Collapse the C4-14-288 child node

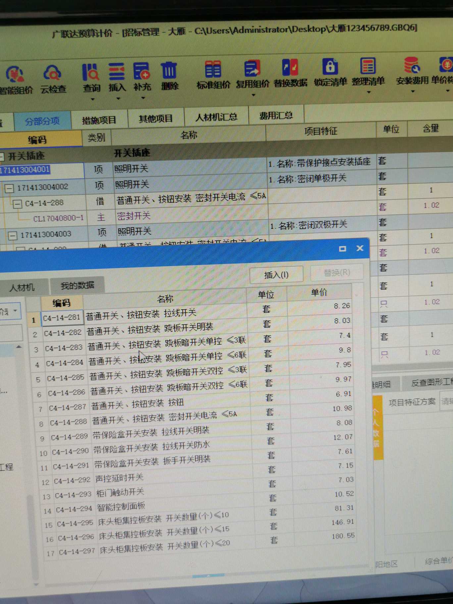tap(17, 204)
